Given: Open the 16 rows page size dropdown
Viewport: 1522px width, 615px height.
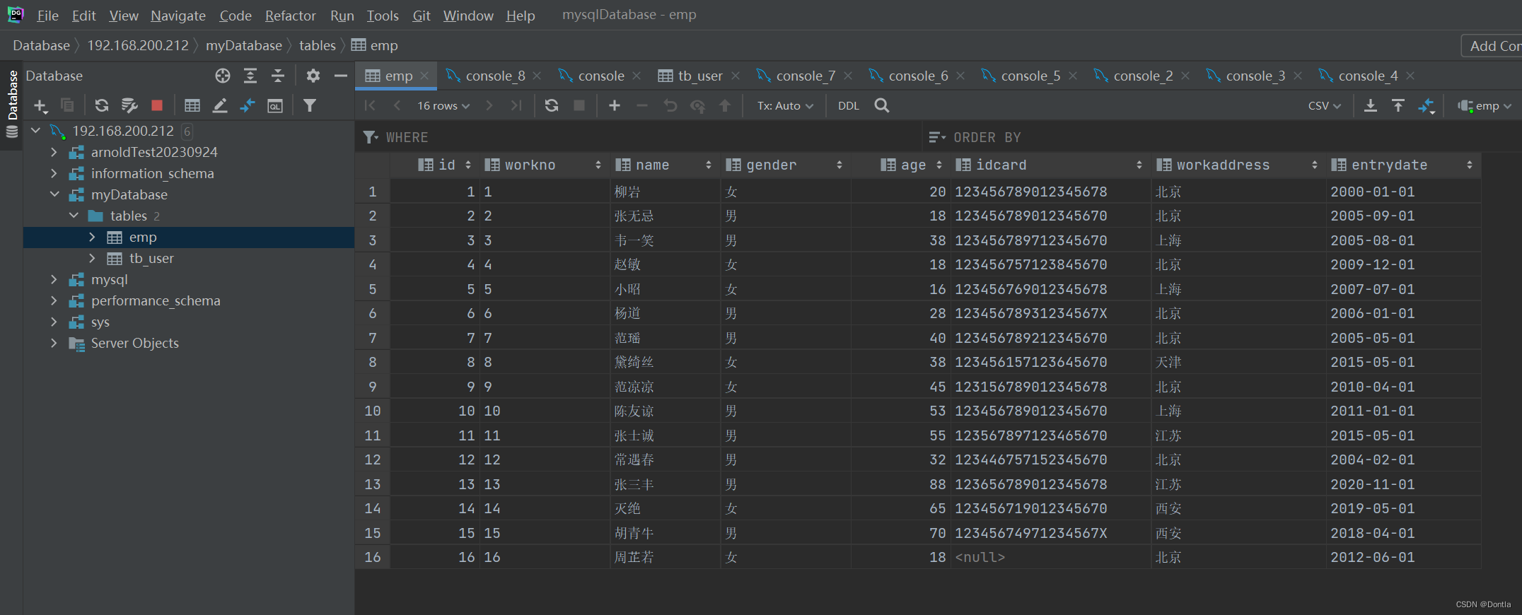Looking at the screenshot, I should pos(443,105).
